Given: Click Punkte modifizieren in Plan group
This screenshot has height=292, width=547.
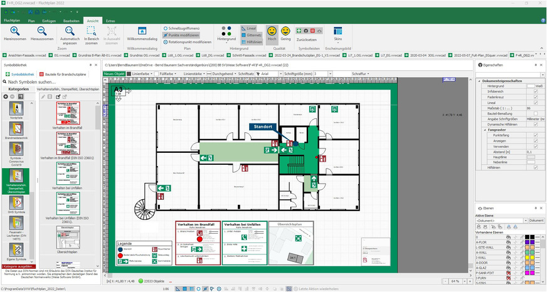Looking at the screenshot, I should tap(185, 35).
